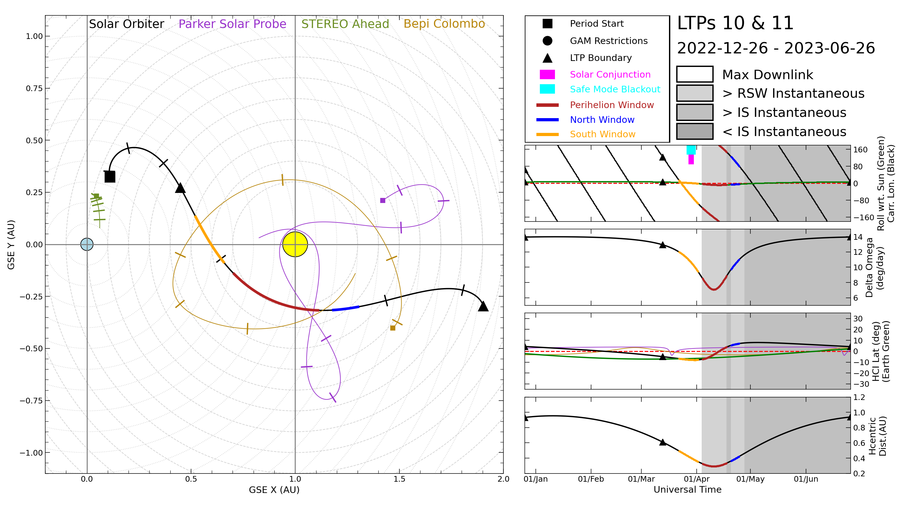Click the '01/Feb' time tick label
Image resolution: width=905 pixels, height=509 pixels.
[x=591, y=479]
